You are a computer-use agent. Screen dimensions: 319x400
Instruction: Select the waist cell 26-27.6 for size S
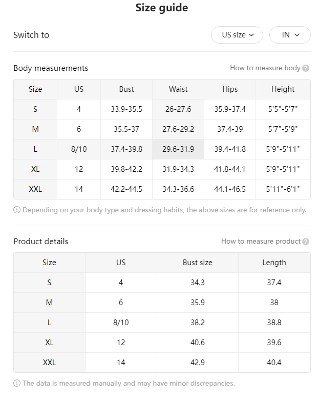point(178,109)
